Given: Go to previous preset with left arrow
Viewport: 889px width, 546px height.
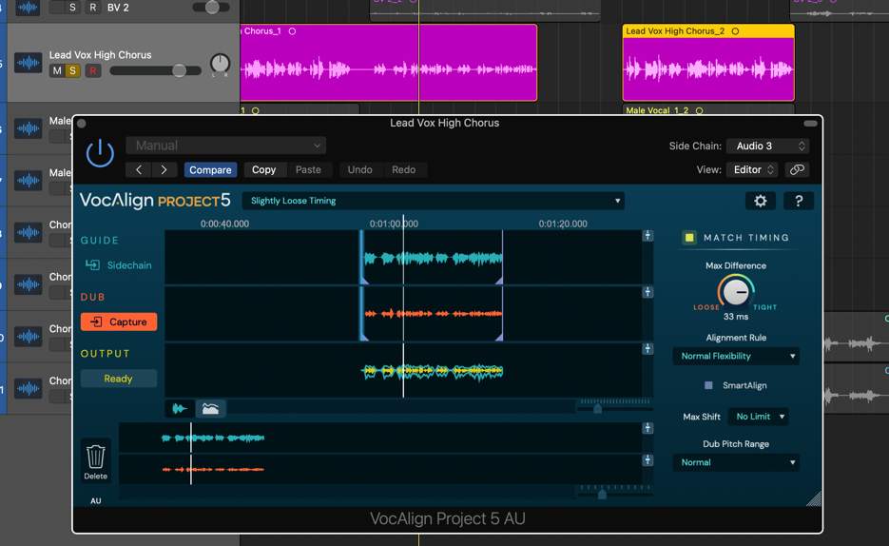Looking at the screenshot, I should (139, 169).
